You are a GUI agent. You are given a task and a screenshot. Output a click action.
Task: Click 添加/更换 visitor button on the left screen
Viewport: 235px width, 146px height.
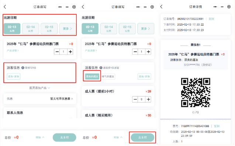point(14,77)
